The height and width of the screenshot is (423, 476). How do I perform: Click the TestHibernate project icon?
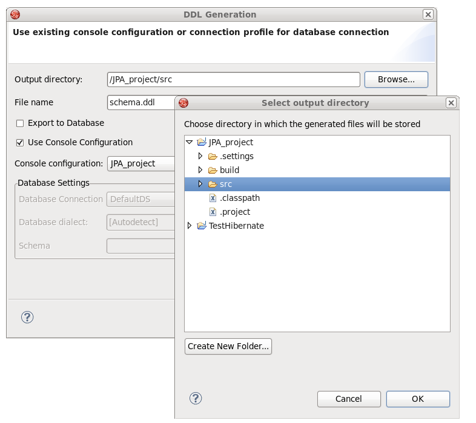(x=201, y=226)
